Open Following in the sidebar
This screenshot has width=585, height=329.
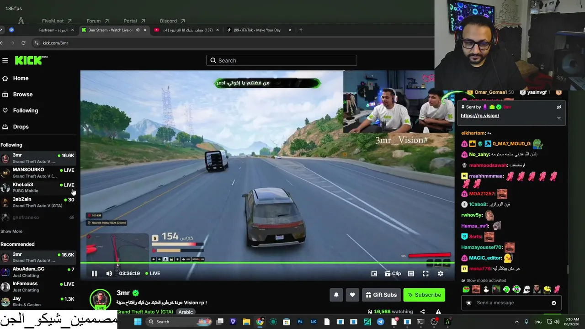pos(25,110)
